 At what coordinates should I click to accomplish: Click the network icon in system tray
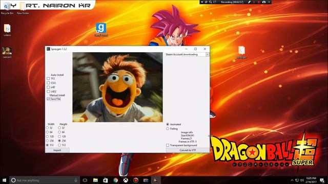(x=297, y=180)
